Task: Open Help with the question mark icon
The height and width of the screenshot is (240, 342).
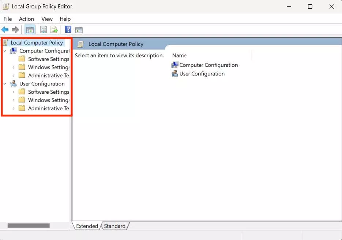Action: [x=68, y=30]
